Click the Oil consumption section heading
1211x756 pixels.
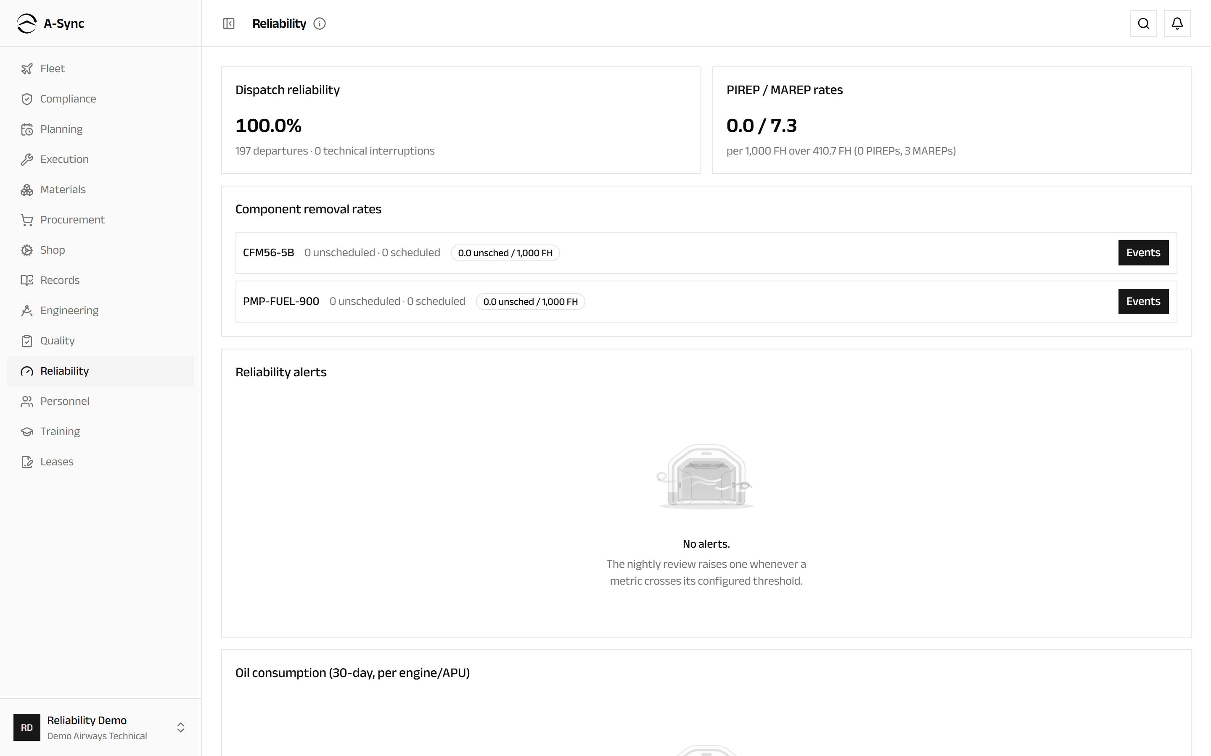click(352, 673)
